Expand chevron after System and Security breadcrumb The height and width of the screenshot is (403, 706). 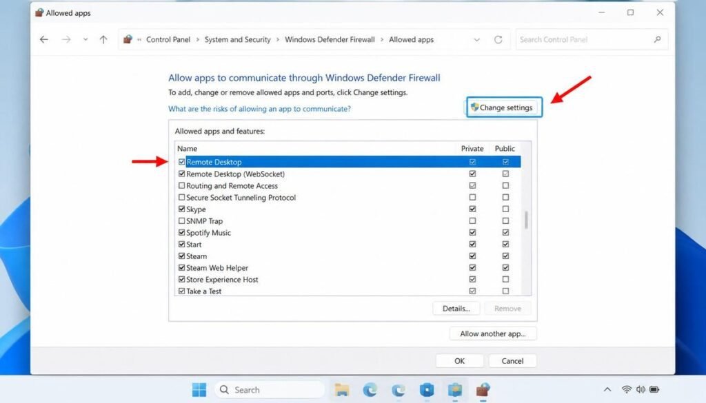[x=277, y=39]
